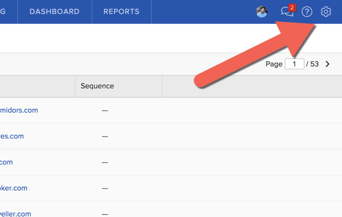342x217 pixels.
Task: Open the user profile avatar
Action: tap(262, 12)
